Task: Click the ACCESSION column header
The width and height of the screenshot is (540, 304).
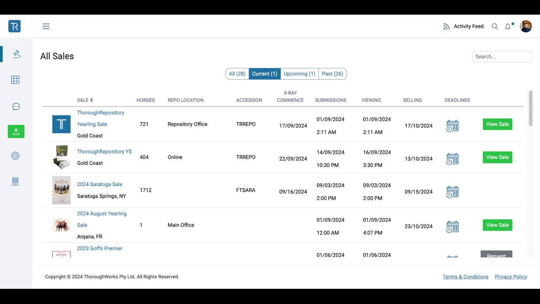Action: tap(249, 100)
